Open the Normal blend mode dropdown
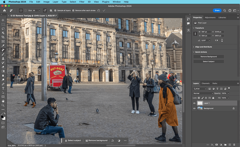The height and width of the screenshot is (147, 240). click(203, 93)
